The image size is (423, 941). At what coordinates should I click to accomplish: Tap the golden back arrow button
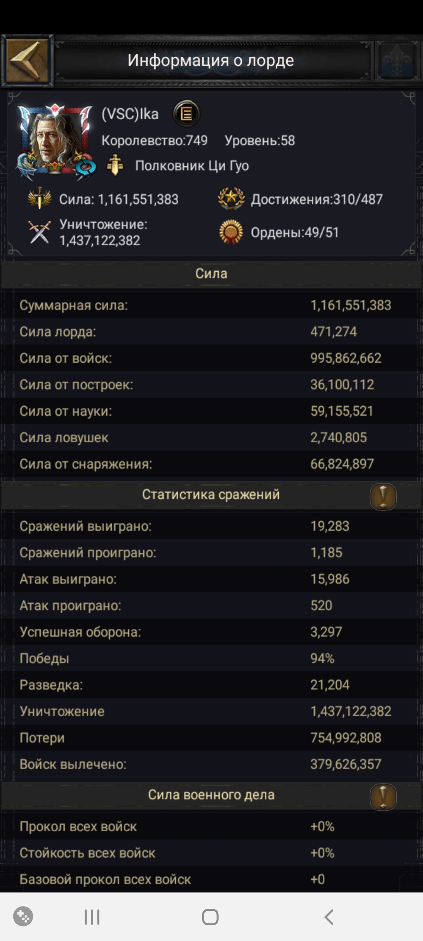27,61
